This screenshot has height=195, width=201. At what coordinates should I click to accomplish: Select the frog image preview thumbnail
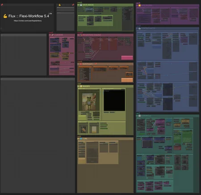(x=89, y=102)
